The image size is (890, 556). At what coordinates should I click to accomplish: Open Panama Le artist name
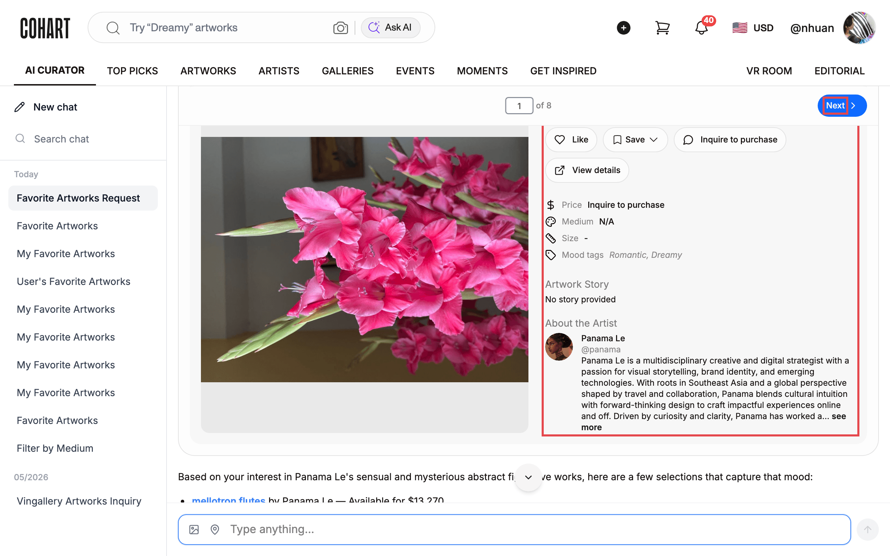[603, 338]
